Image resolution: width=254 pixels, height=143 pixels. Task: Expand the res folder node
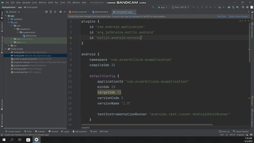click(9, 46)
